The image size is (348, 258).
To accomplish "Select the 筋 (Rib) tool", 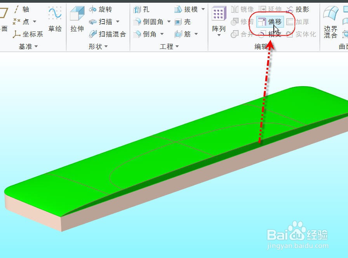I will (183, 34).
